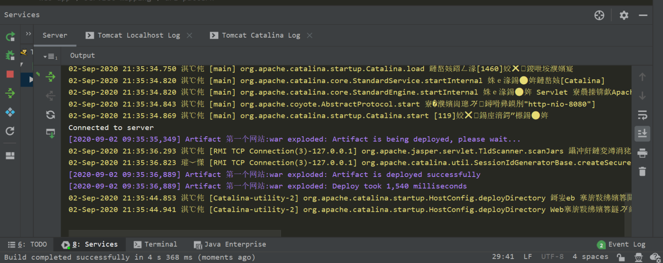Open Services settings gear menu

tap(624, 15)
